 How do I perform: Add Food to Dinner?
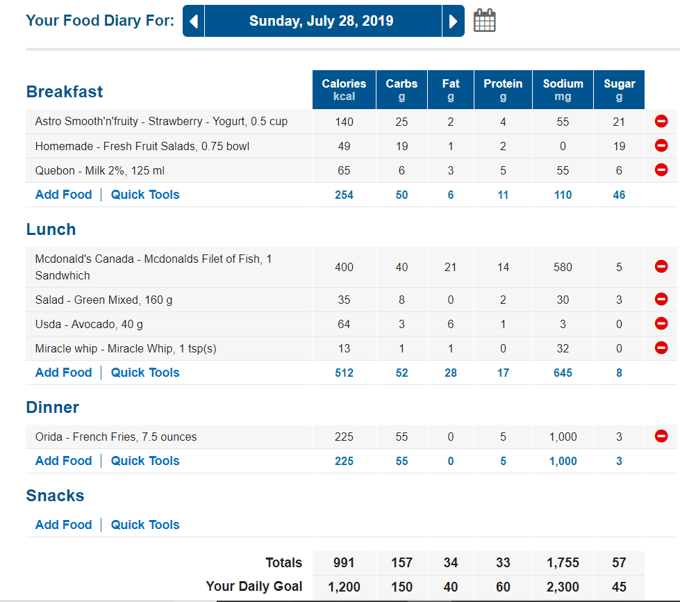(x=63, y=461)
